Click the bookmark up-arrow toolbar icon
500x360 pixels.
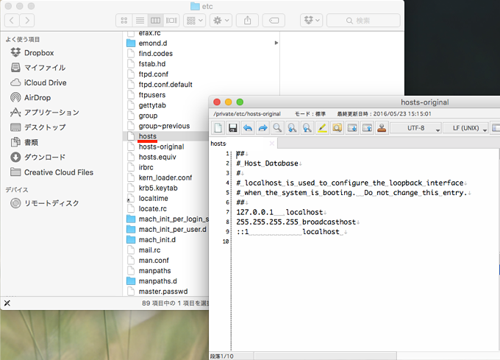[367, 128]
